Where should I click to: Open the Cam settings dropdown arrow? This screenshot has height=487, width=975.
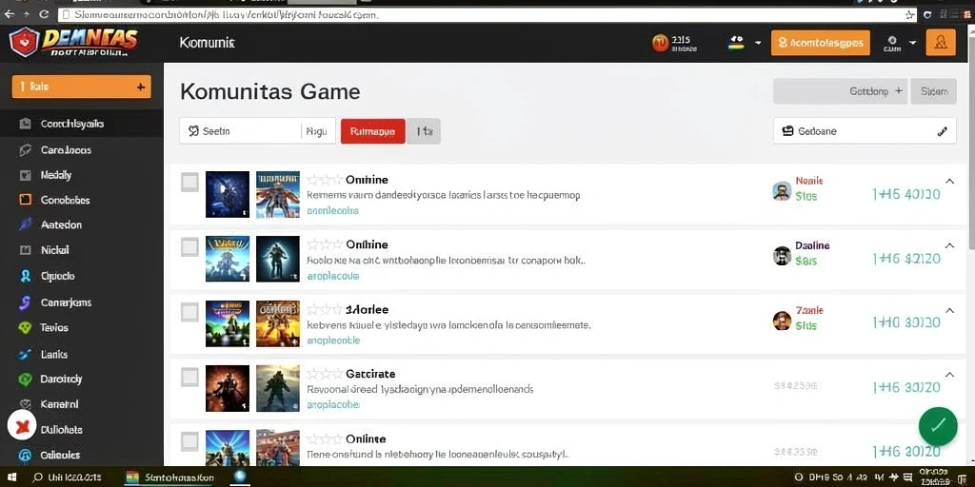pyautogui.click(x=912, y=43)
